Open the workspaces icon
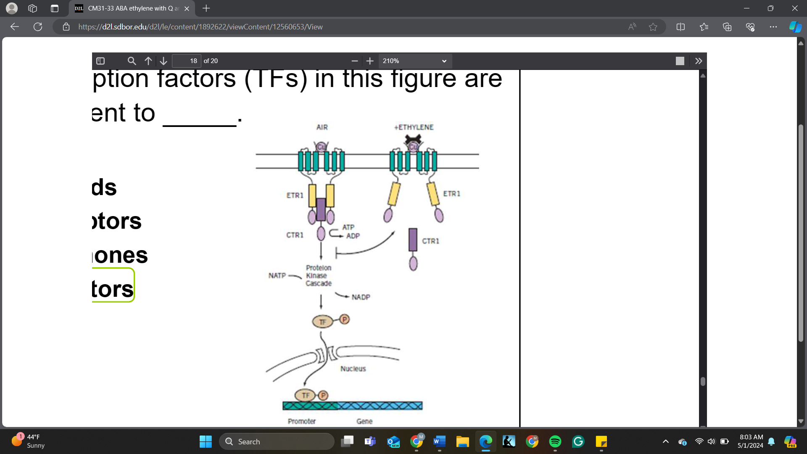Image resolution: width=807 pixels, height=454 pixels. [33, 8]
